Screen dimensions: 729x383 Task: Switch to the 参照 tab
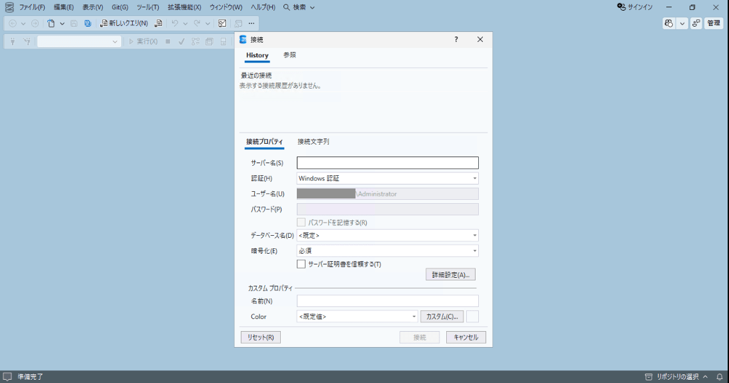pyautogui.click(x=289, y=55)
